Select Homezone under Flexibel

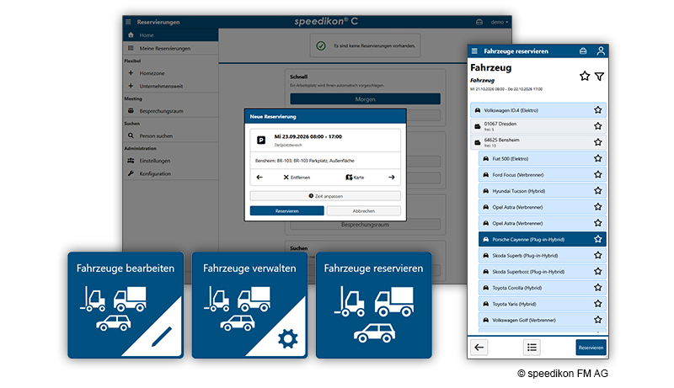tap(171, 73)
